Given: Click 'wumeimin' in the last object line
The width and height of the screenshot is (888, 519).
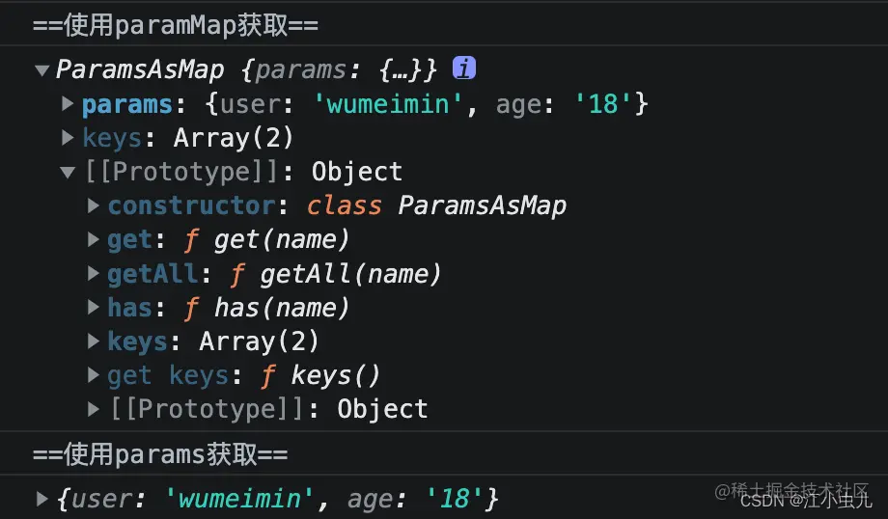Looking at the screenshot, I should [x=240, y=499].
